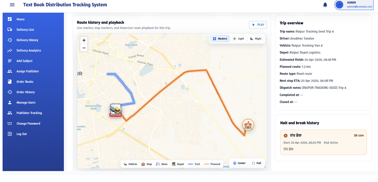
Task: Select the active lunch break halt entry
Action: [323, 142]
